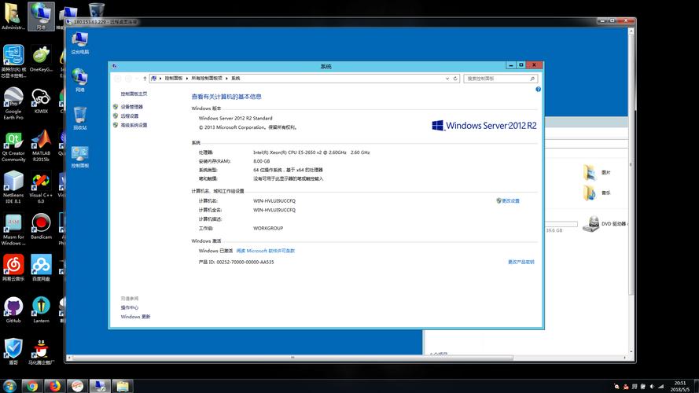Click the network signal tray icon
The width and height of the screenshot is (699, 393).
point(661,386)
